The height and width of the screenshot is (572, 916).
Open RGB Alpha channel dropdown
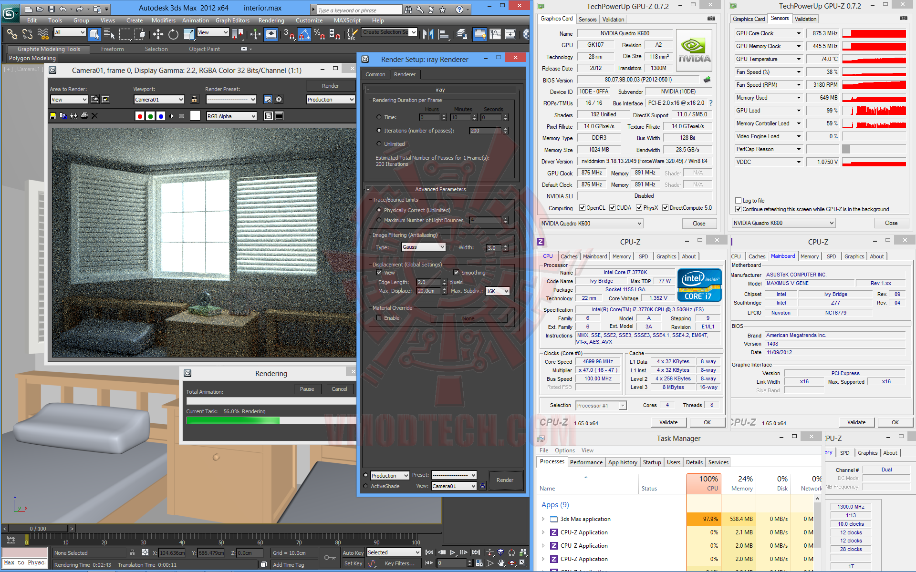[231, 116]
